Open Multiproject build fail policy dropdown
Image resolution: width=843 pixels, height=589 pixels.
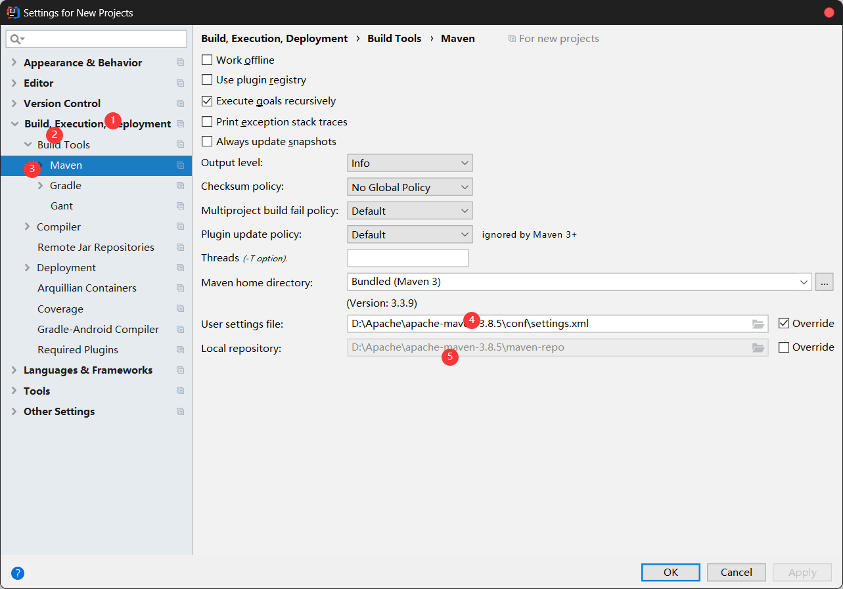[409, 211]
